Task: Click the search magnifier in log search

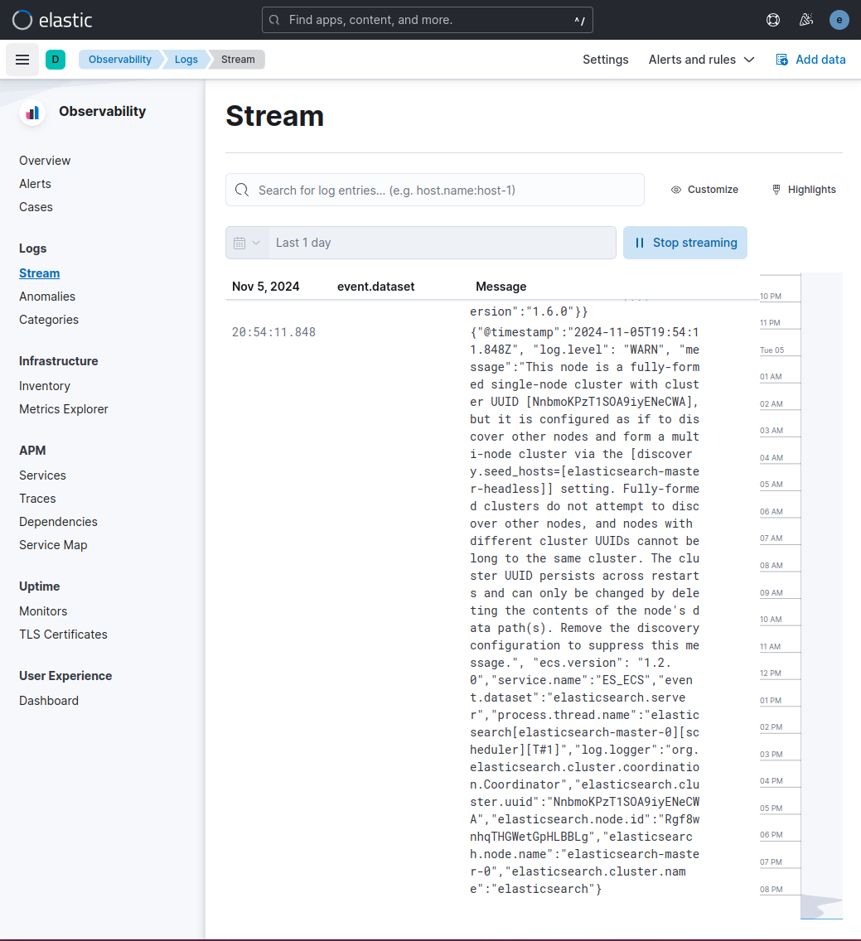Action: [x=242, y=191]
